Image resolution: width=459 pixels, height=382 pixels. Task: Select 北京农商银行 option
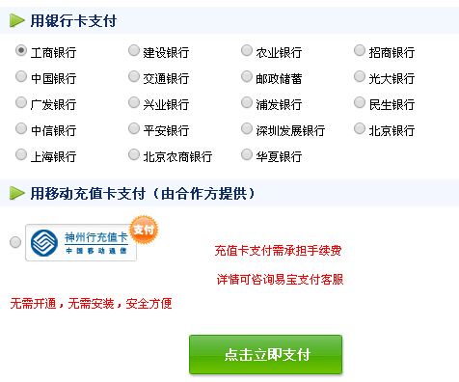(134, 155)
